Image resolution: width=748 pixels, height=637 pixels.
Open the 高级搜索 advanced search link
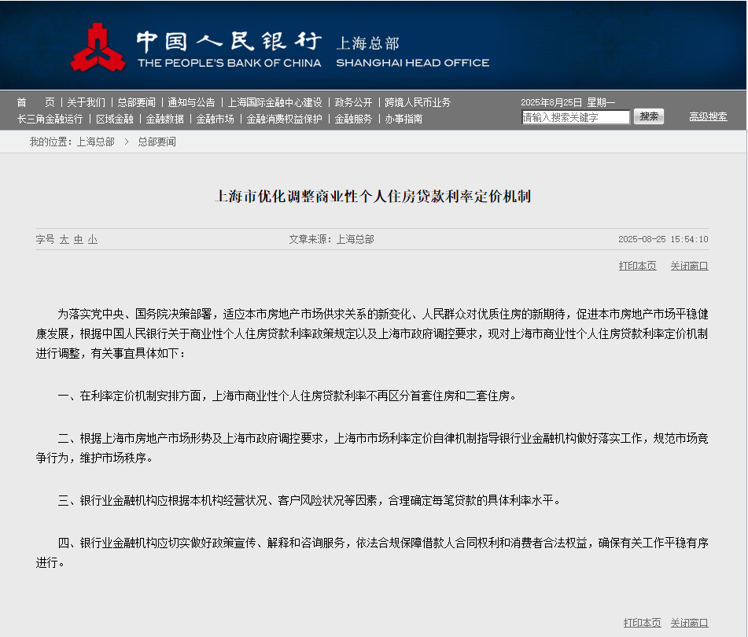709,116
